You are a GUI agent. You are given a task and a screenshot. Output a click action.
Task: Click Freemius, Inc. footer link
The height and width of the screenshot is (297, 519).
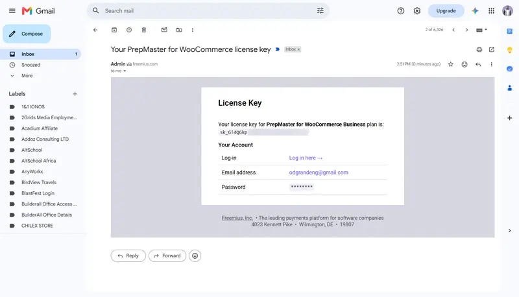pyautogui.click(x=237, y=218)
